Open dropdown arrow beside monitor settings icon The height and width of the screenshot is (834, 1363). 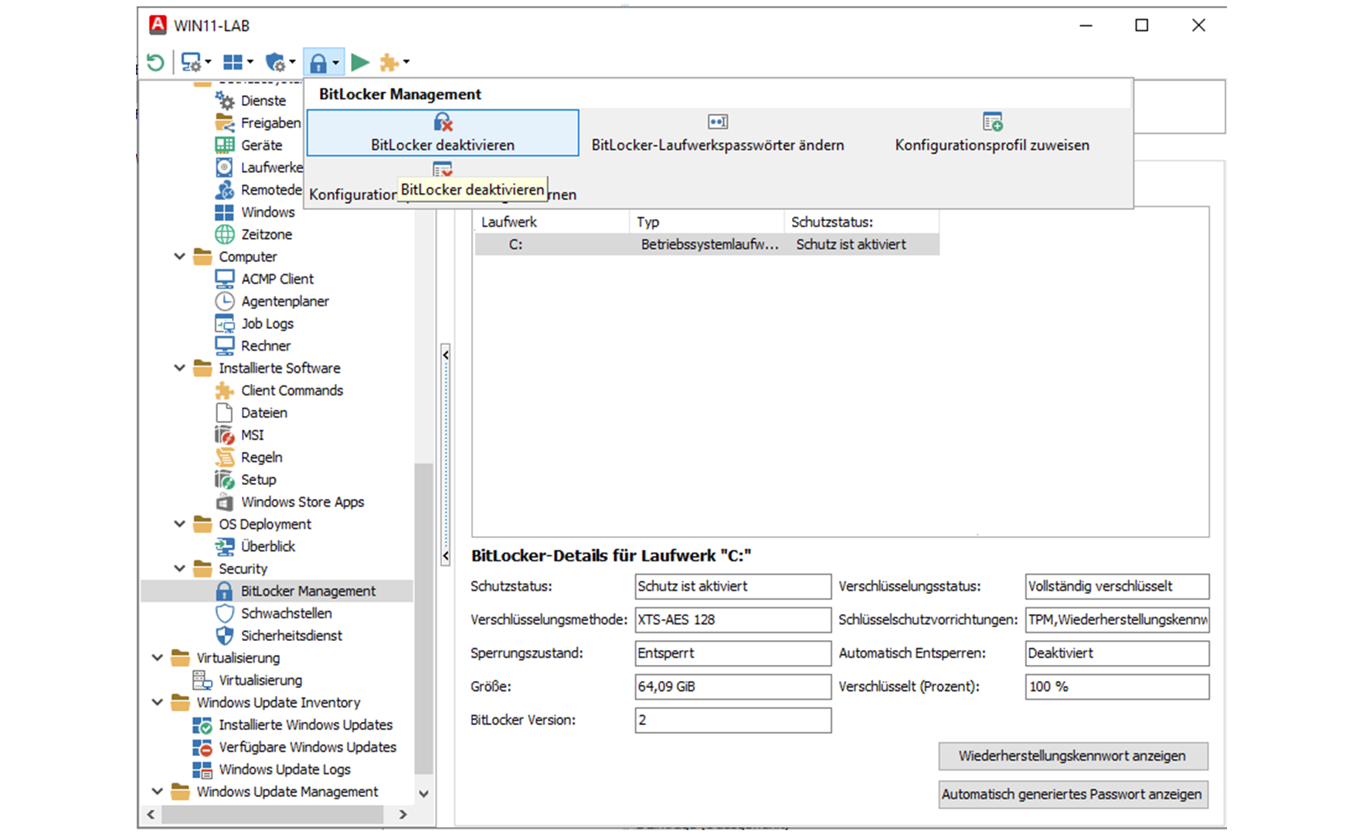click(208, 63)
